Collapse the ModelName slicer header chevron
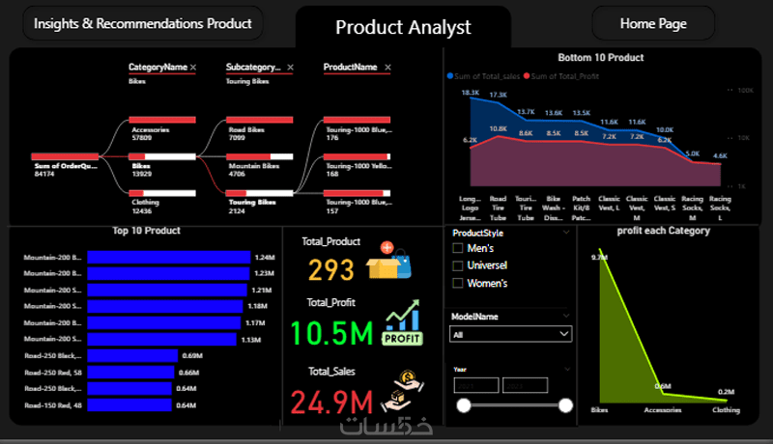The image size is (773, 444). [x=566, y=316]
